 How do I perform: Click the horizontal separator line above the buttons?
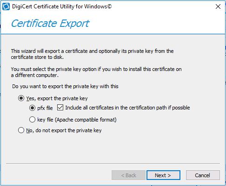coord(113,163)
